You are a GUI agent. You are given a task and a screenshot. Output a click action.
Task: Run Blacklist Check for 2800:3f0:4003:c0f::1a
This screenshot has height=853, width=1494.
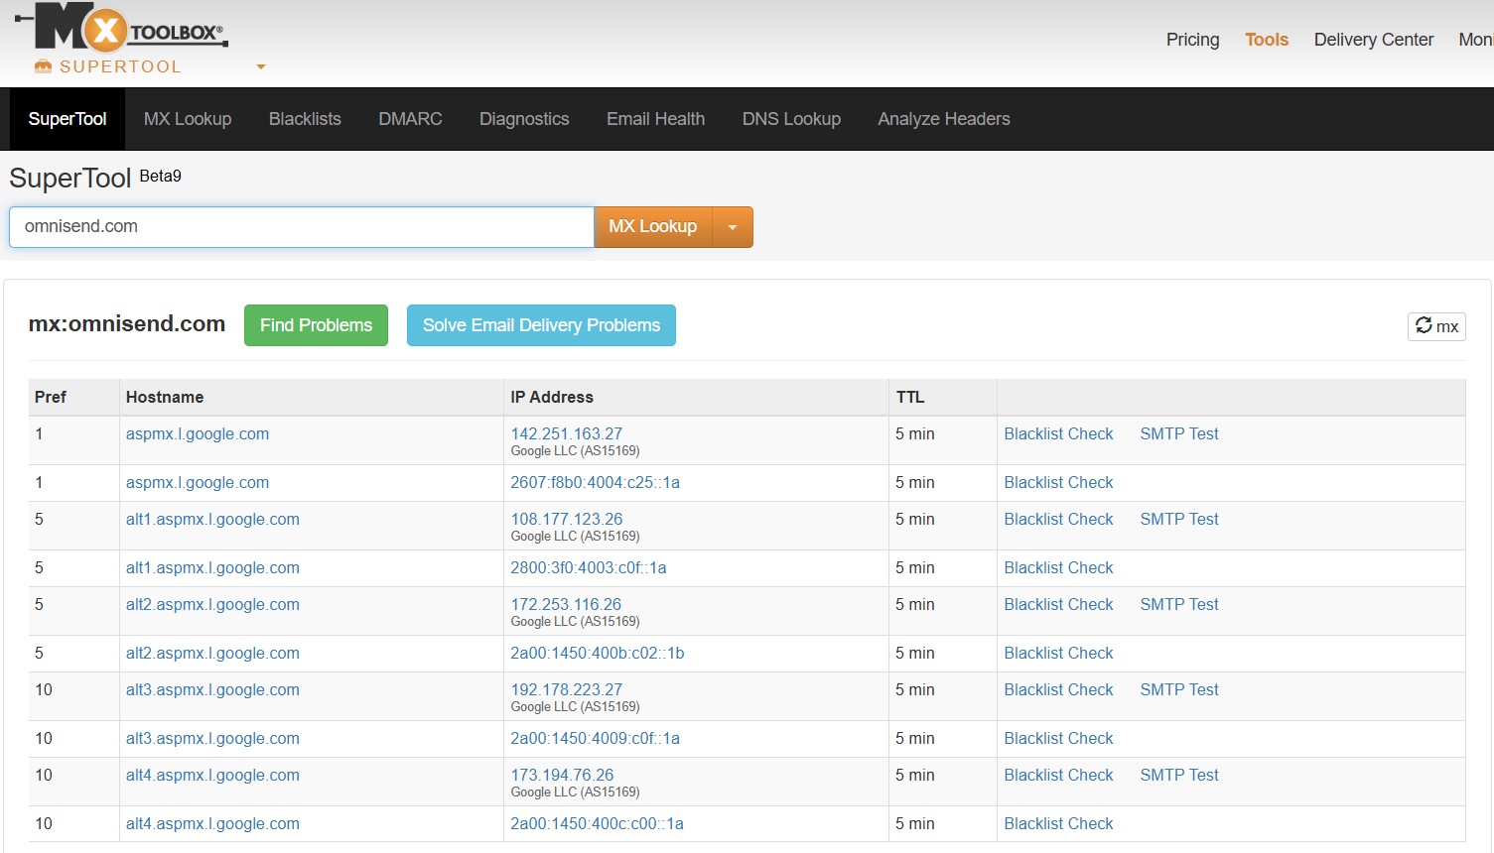click(x=1058, y=567)
